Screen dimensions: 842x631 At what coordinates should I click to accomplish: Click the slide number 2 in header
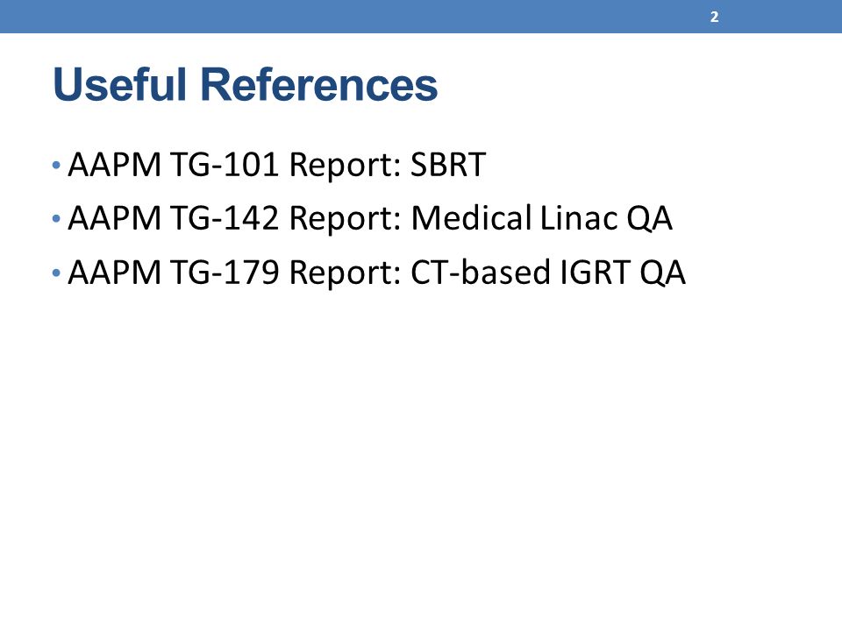click(714, 18)
